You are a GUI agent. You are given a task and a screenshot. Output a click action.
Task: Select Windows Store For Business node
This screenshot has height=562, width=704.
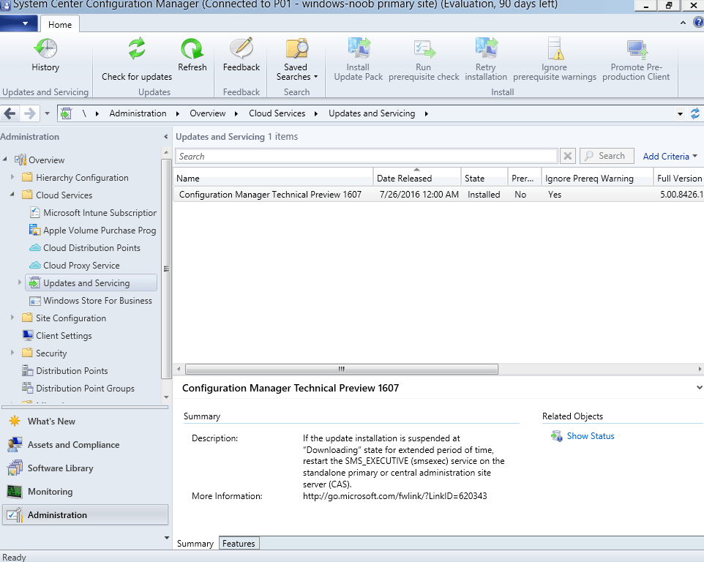click(91, 300)
